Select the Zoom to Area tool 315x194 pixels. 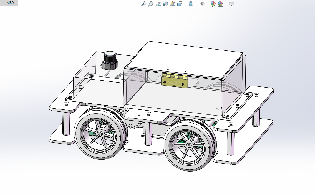click(x=151, y=4)
